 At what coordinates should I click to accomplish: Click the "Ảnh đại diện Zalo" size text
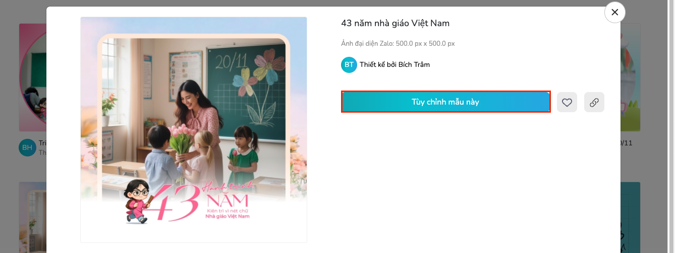tap(398, 44)
